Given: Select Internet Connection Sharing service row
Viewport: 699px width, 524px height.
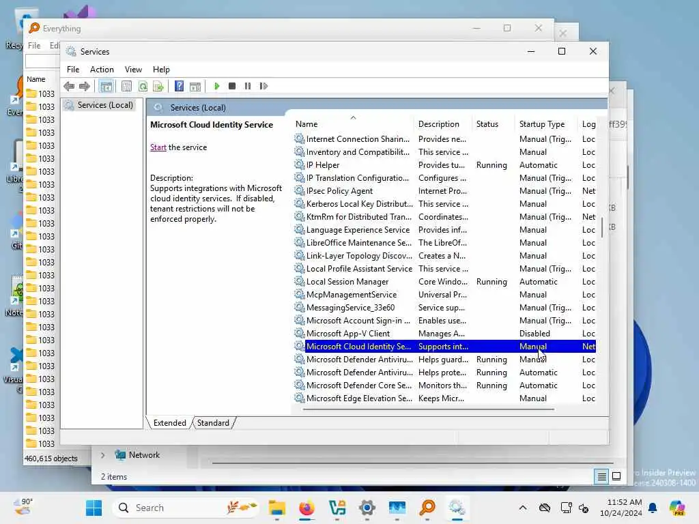Looking at the screenshot, I should tap(444, 139).
